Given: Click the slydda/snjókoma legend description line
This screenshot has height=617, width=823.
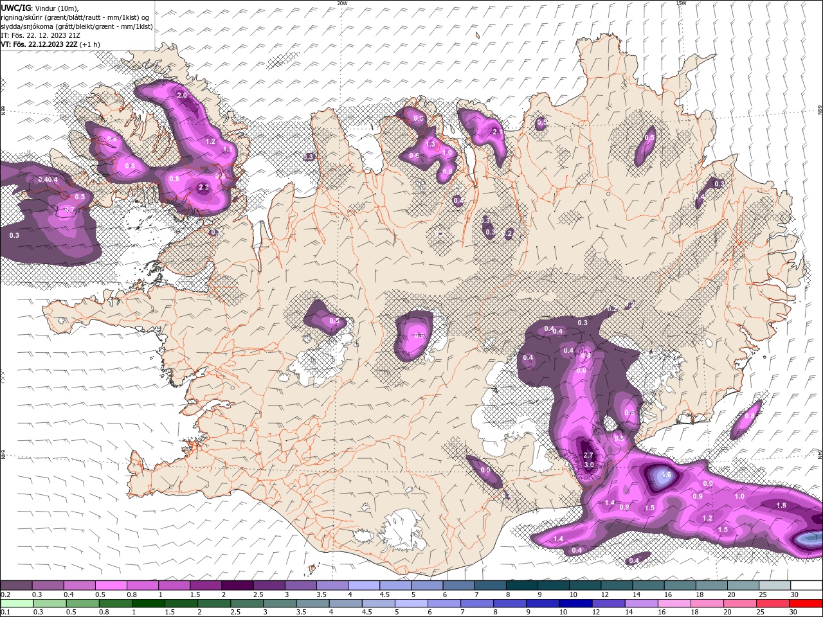Looking at the screenshot, I should pyautogui.click(x=77, y=26).
